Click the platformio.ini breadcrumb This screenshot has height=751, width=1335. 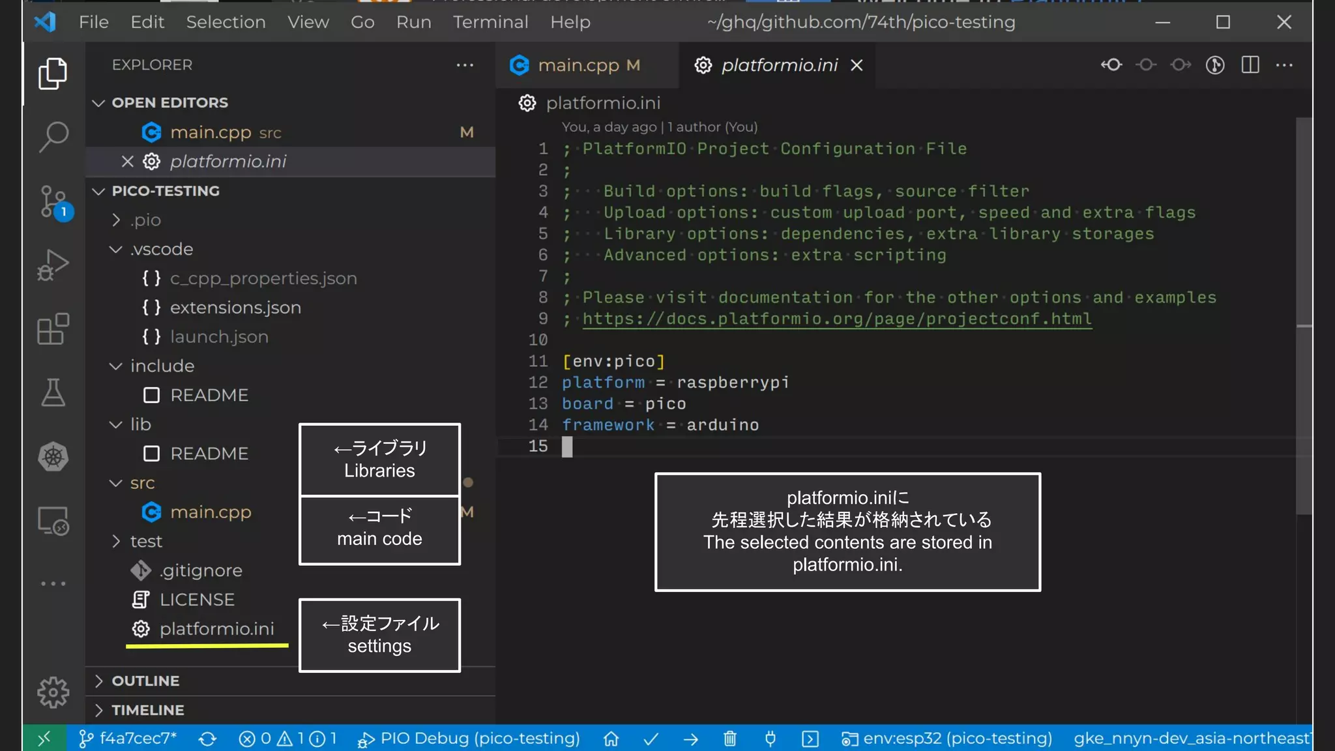pos(590,103)
